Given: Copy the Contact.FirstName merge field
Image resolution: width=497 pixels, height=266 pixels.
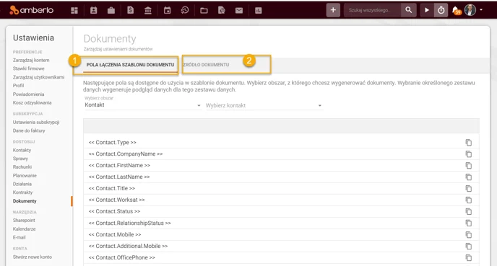Looking at the screenshot, I should pyautogui.click(x=469, y=165).
